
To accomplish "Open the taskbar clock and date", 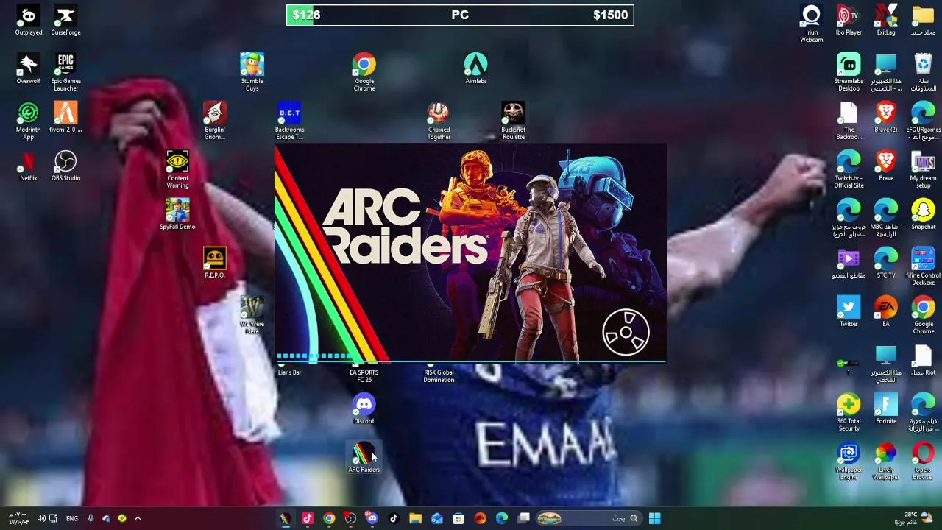I will (x=18, y=518).
